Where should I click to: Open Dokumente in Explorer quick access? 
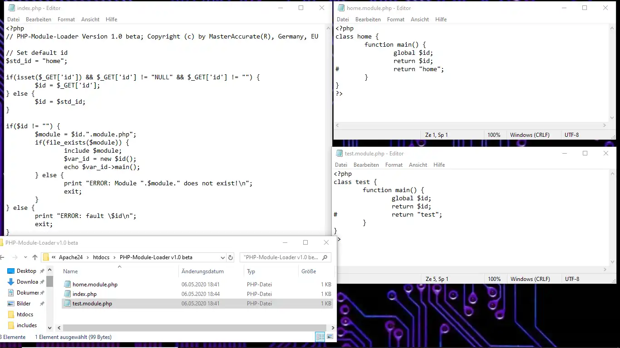[x=28, y=293]
